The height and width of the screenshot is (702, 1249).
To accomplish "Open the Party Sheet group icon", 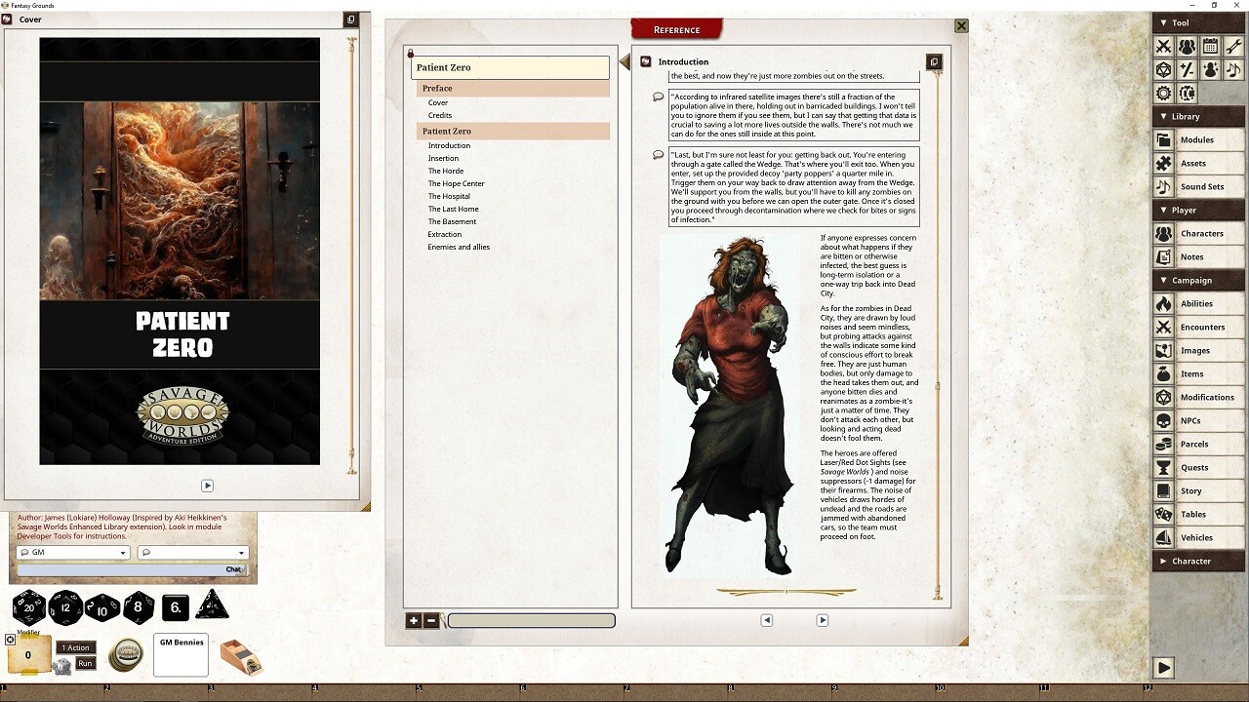I will (1187, 46).
